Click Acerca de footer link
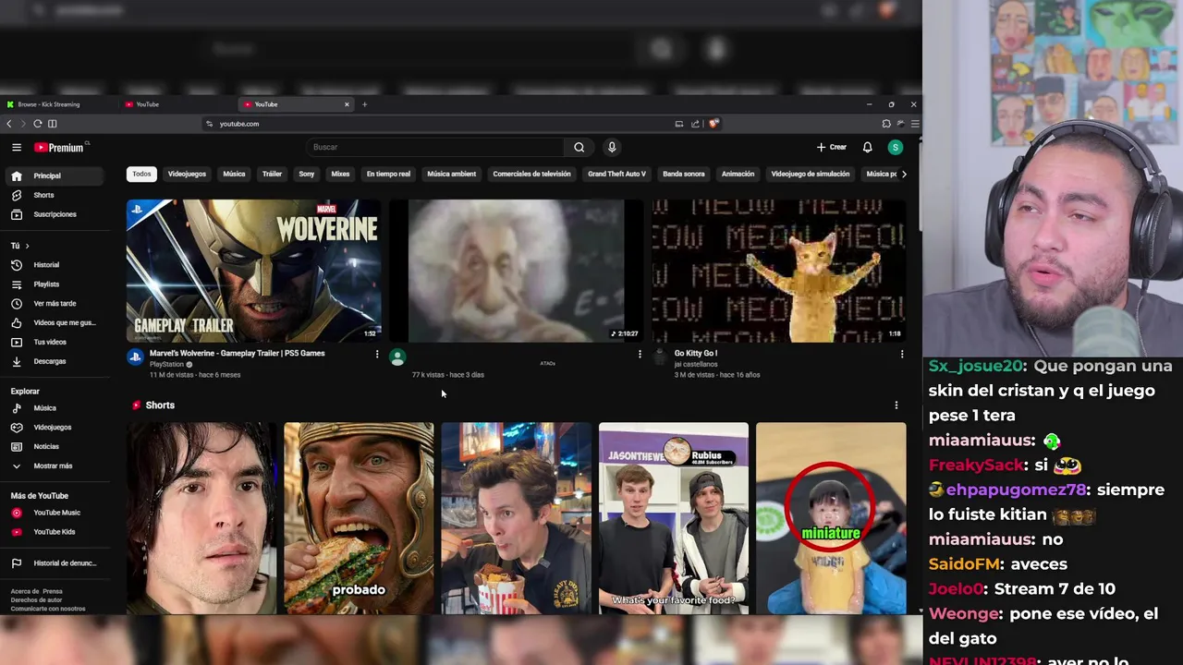The height and width of the screenshot is (665, 1183). point(23,591)
